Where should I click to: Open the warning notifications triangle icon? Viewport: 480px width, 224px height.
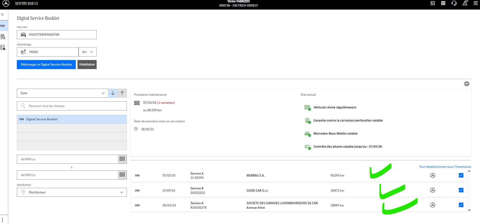coord(465,3)
